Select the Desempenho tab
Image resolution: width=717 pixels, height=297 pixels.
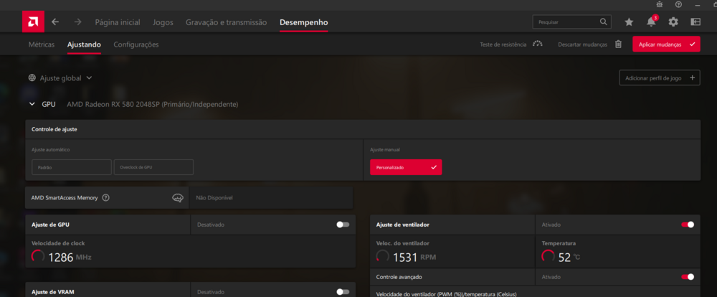(303, 22)
